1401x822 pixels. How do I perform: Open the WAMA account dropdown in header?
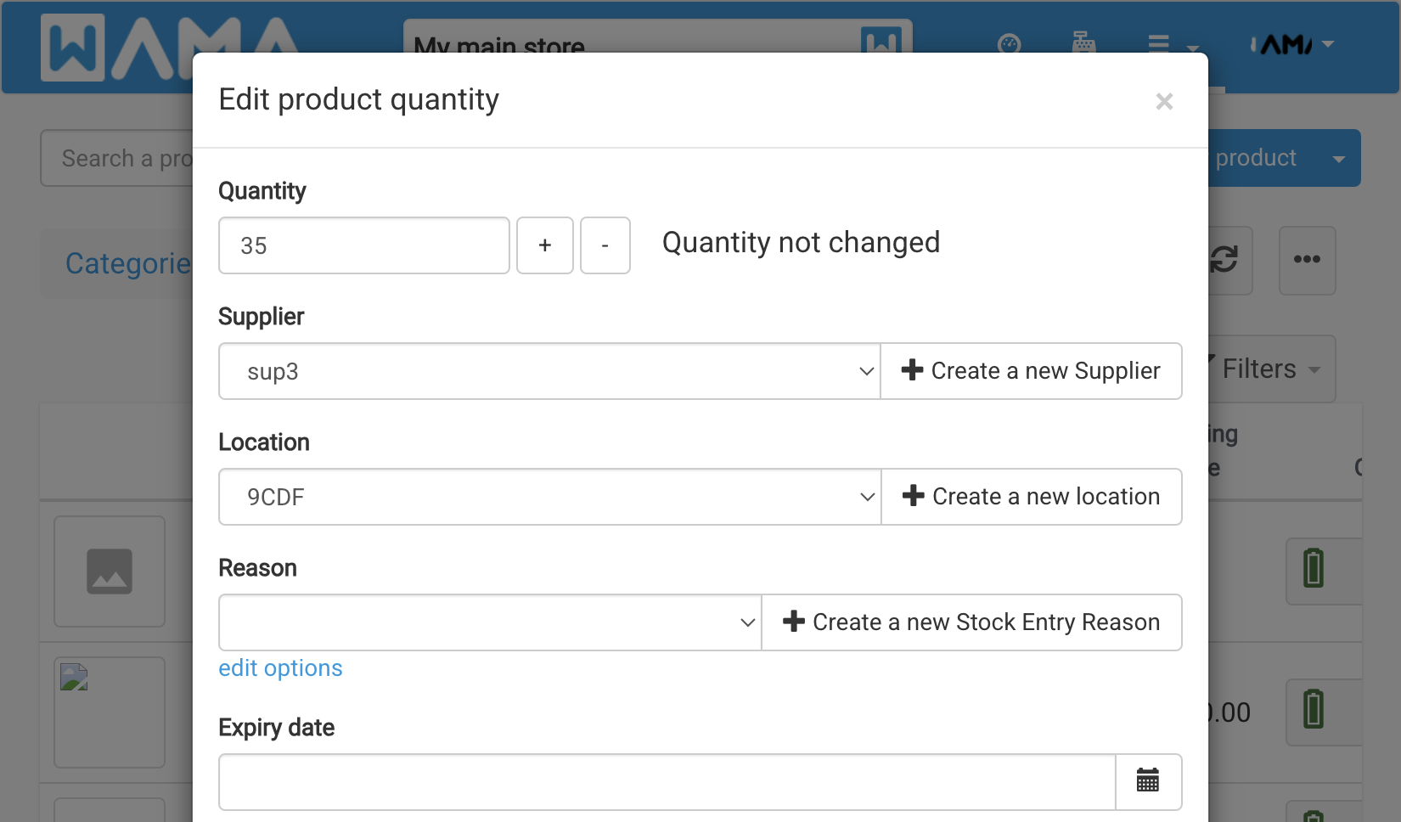point(1292,44)
